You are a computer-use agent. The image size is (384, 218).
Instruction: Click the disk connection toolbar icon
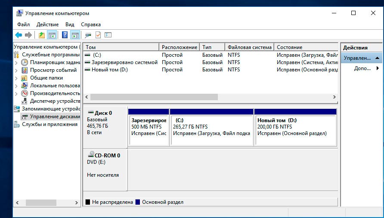coord(88,35)
